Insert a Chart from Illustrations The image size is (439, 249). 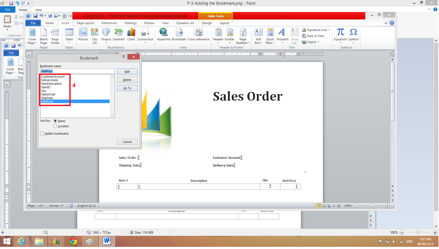pyautogui.click(x=131, y=35)
